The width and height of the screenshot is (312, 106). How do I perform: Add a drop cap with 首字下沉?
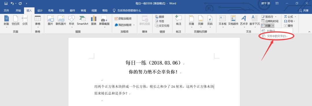point(255,21)
